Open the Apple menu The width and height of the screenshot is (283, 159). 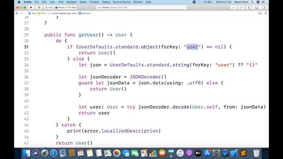(x=19, y=2)
